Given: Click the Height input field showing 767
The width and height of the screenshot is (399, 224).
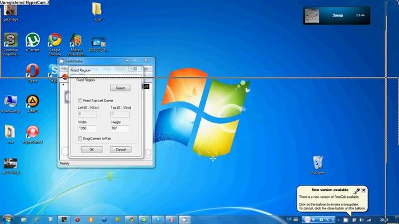Looking at the screenshot, I should pyautogui.click(x=120, y=129).
